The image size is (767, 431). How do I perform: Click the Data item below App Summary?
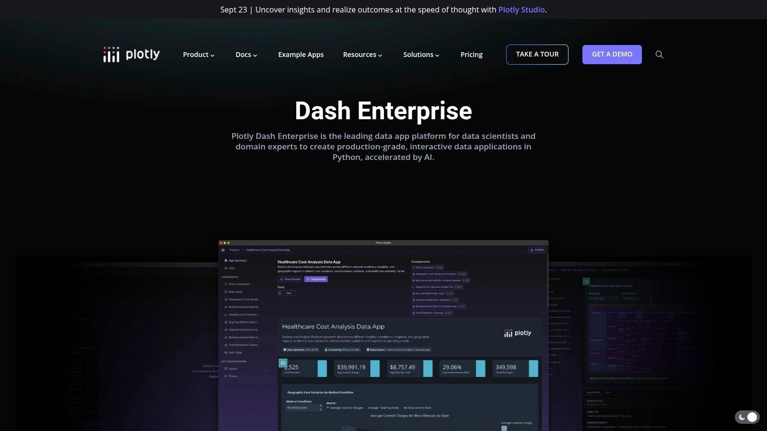coord(232,268)
